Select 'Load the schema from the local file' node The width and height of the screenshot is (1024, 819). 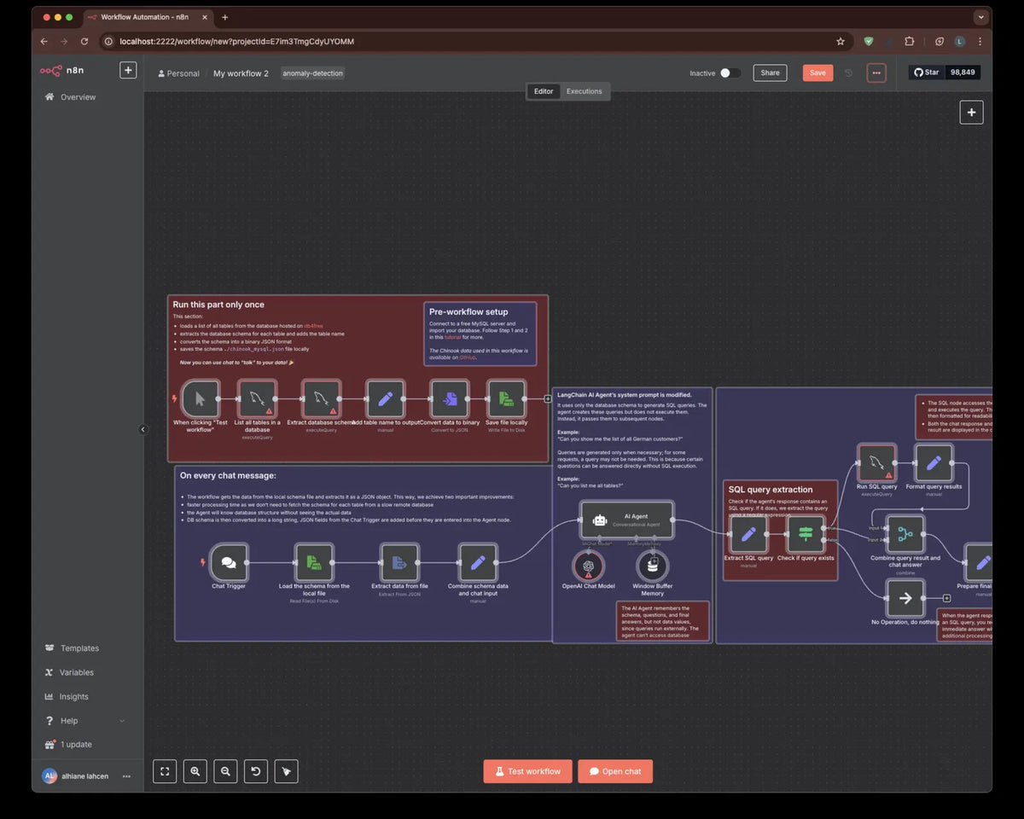tap(314, 562)
